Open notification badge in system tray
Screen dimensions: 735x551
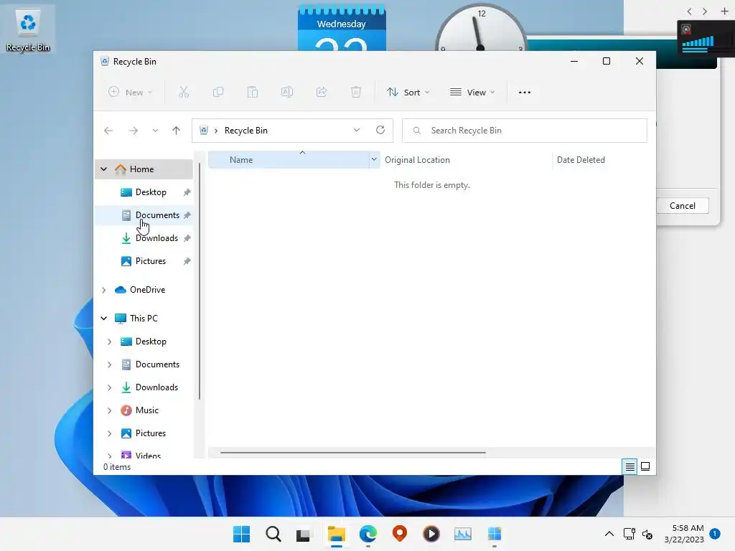[715, 533]
